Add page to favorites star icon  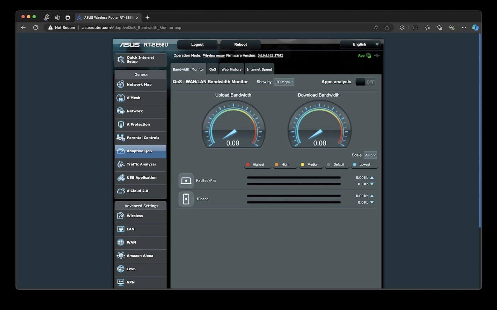(387, 27)
